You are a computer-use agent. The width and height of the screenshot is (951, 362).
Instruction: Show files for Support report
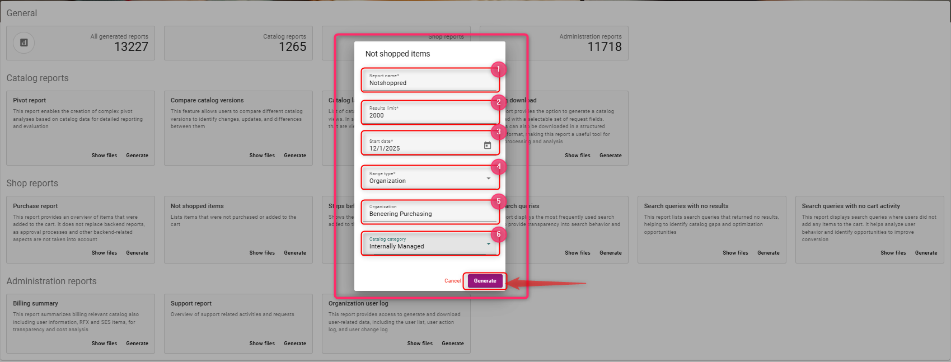coord(262,344)
